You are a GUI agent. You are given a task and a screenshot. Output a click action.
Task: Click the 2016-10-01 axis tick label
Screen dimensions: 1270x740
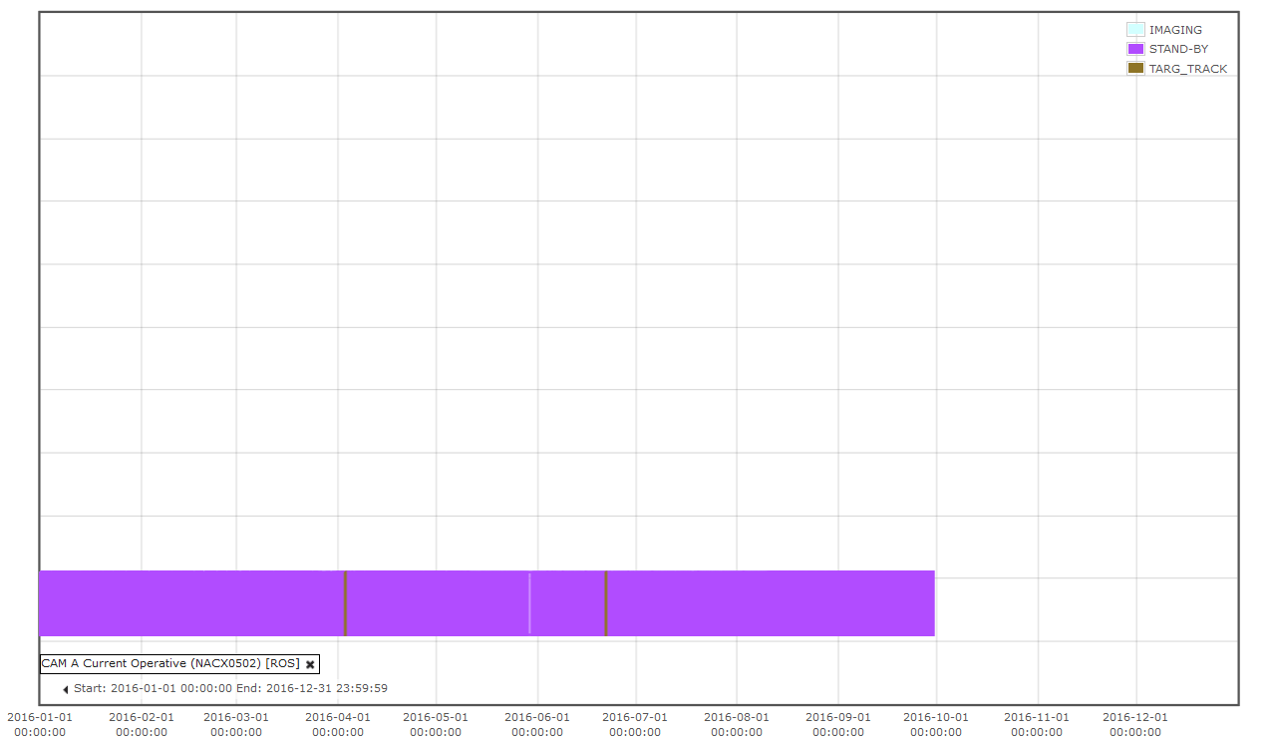point(936,724)
